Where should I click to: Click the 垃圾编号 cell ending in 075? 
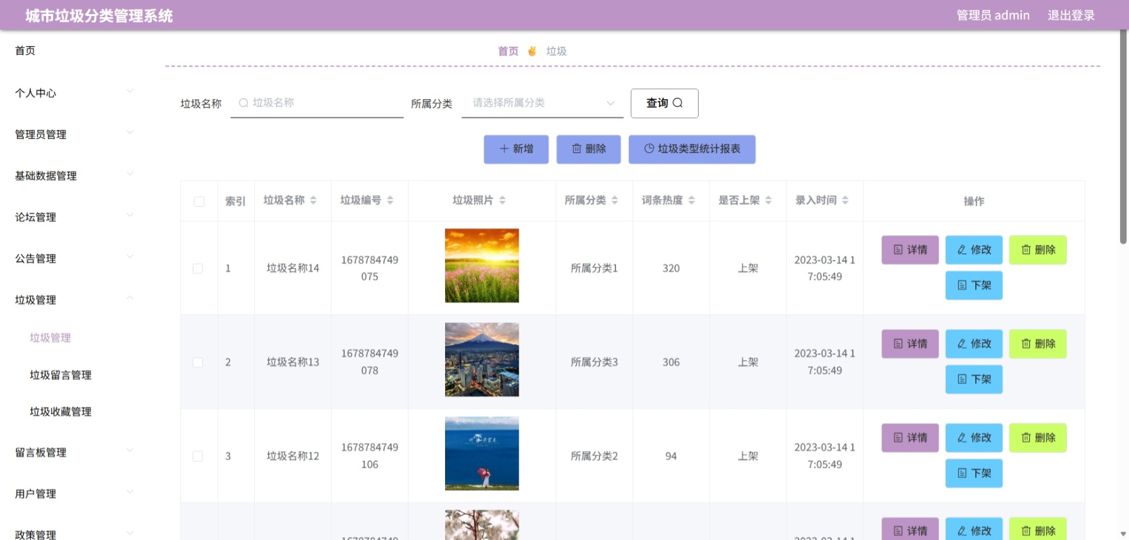(x=370, y=269)
